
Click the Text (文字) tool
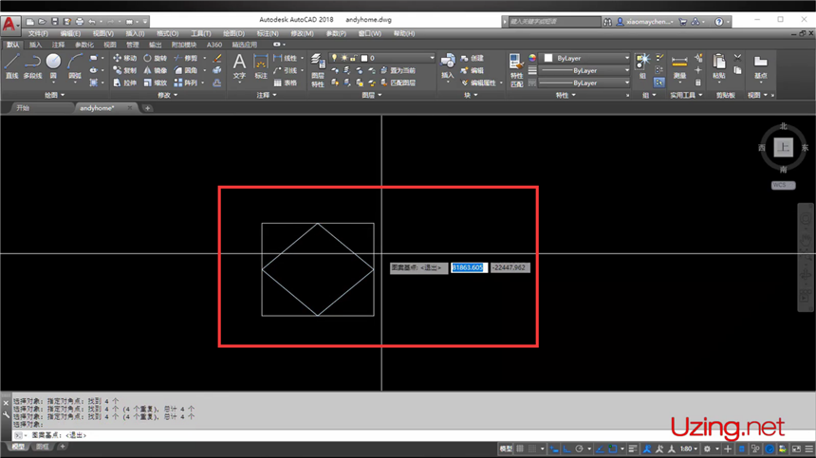point(239,65)
